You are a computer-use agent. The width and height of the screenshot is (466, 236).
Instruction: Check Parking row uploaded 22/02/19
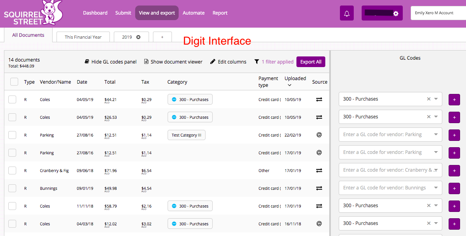(12, 135)
